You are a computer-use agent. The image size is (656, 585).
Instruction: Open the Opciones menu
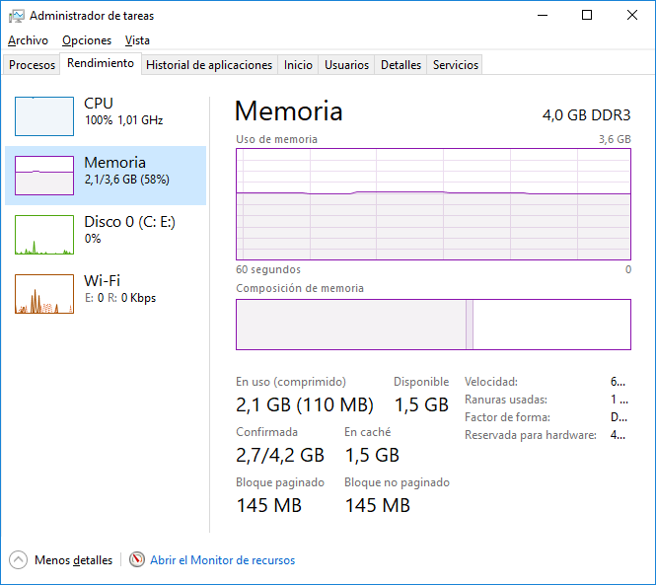87,40
